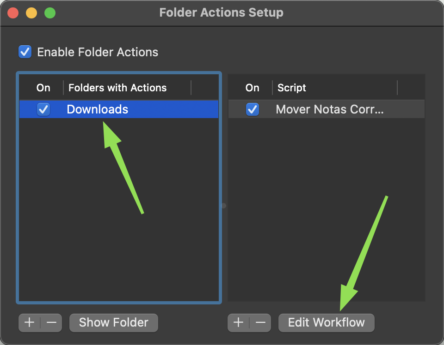The width and height of the screenshot is (444, 345).
Task: Uncheck the Downloads folder On checkbox
Action: [43, 109]
